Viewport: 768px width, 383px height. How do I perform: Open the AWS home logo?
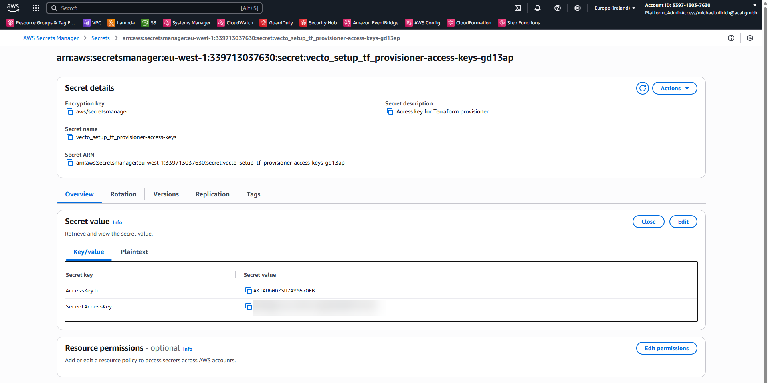pyautogui.click(x=13, y=8)
